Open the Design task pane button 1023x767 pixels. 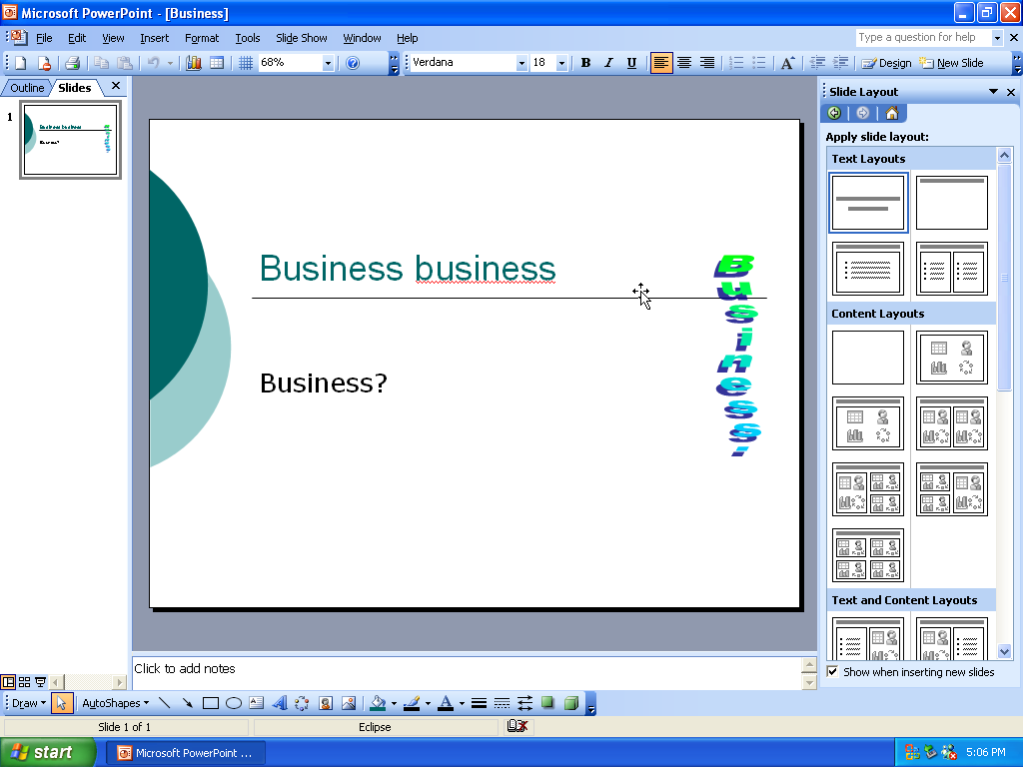(x=886, y=63)
